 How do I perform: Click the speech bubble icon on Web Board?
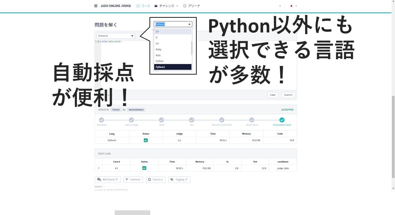click(99, 180)
